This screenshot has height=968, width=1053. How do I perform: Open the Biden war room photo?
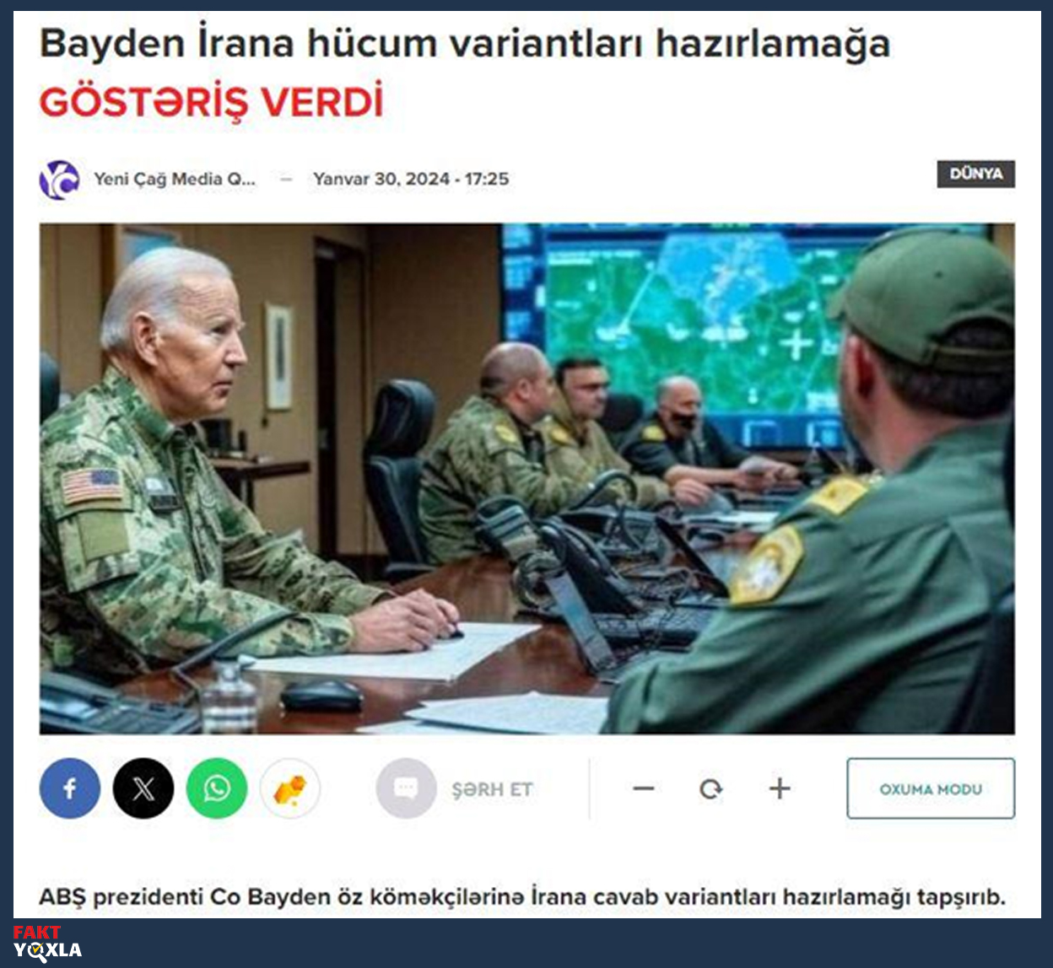(x=527, y=478)
